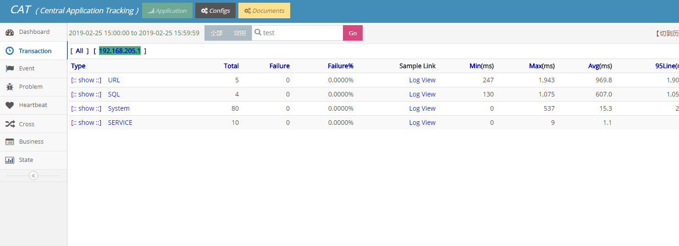Switch to the 常用 filter toggle
Viewport: 679px width, 246px height.
click(240, 33)
